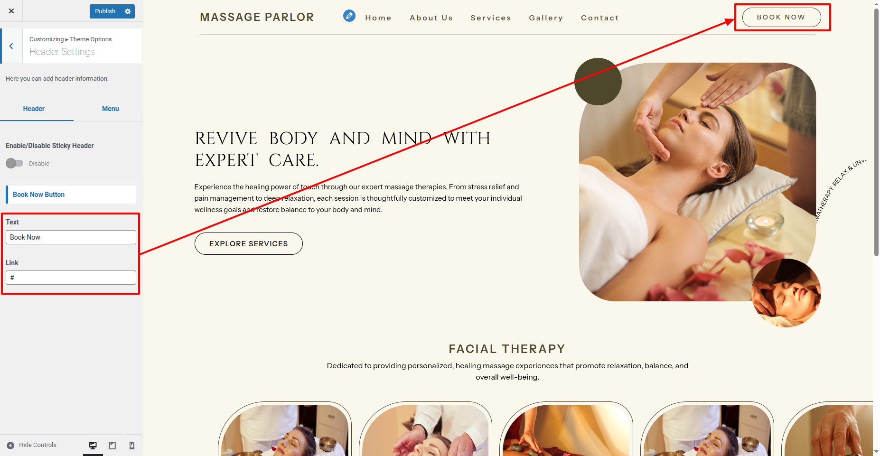Switch to mobile preview device icon

click(x=132, y=445)
